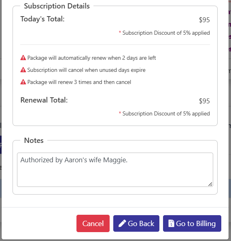Click the warning icon beside renew 3 times message
This screenshot has height=241, width=231.
click(23, 82)
